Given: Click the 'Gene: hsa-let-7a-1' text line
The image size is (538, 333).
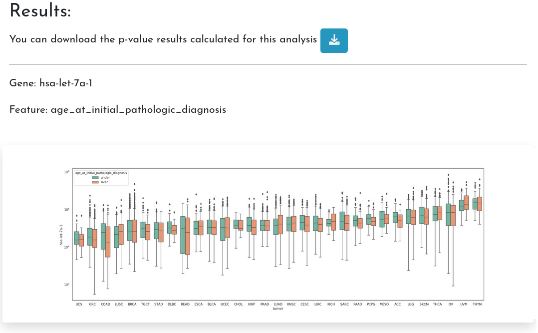Looking at the screenshot, I should 51,83.
